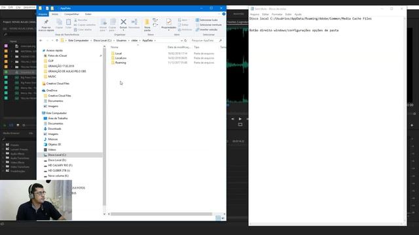
Task: Click Disco Local (C:) in breadcrumb
Action: pos(102,40)
